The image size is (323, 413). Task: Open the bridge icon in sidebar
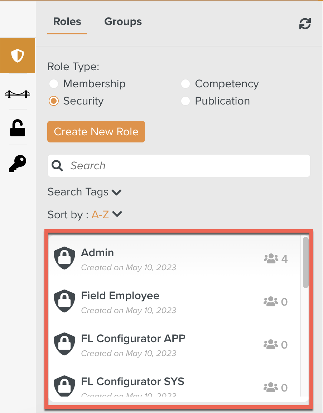point(18,94)
